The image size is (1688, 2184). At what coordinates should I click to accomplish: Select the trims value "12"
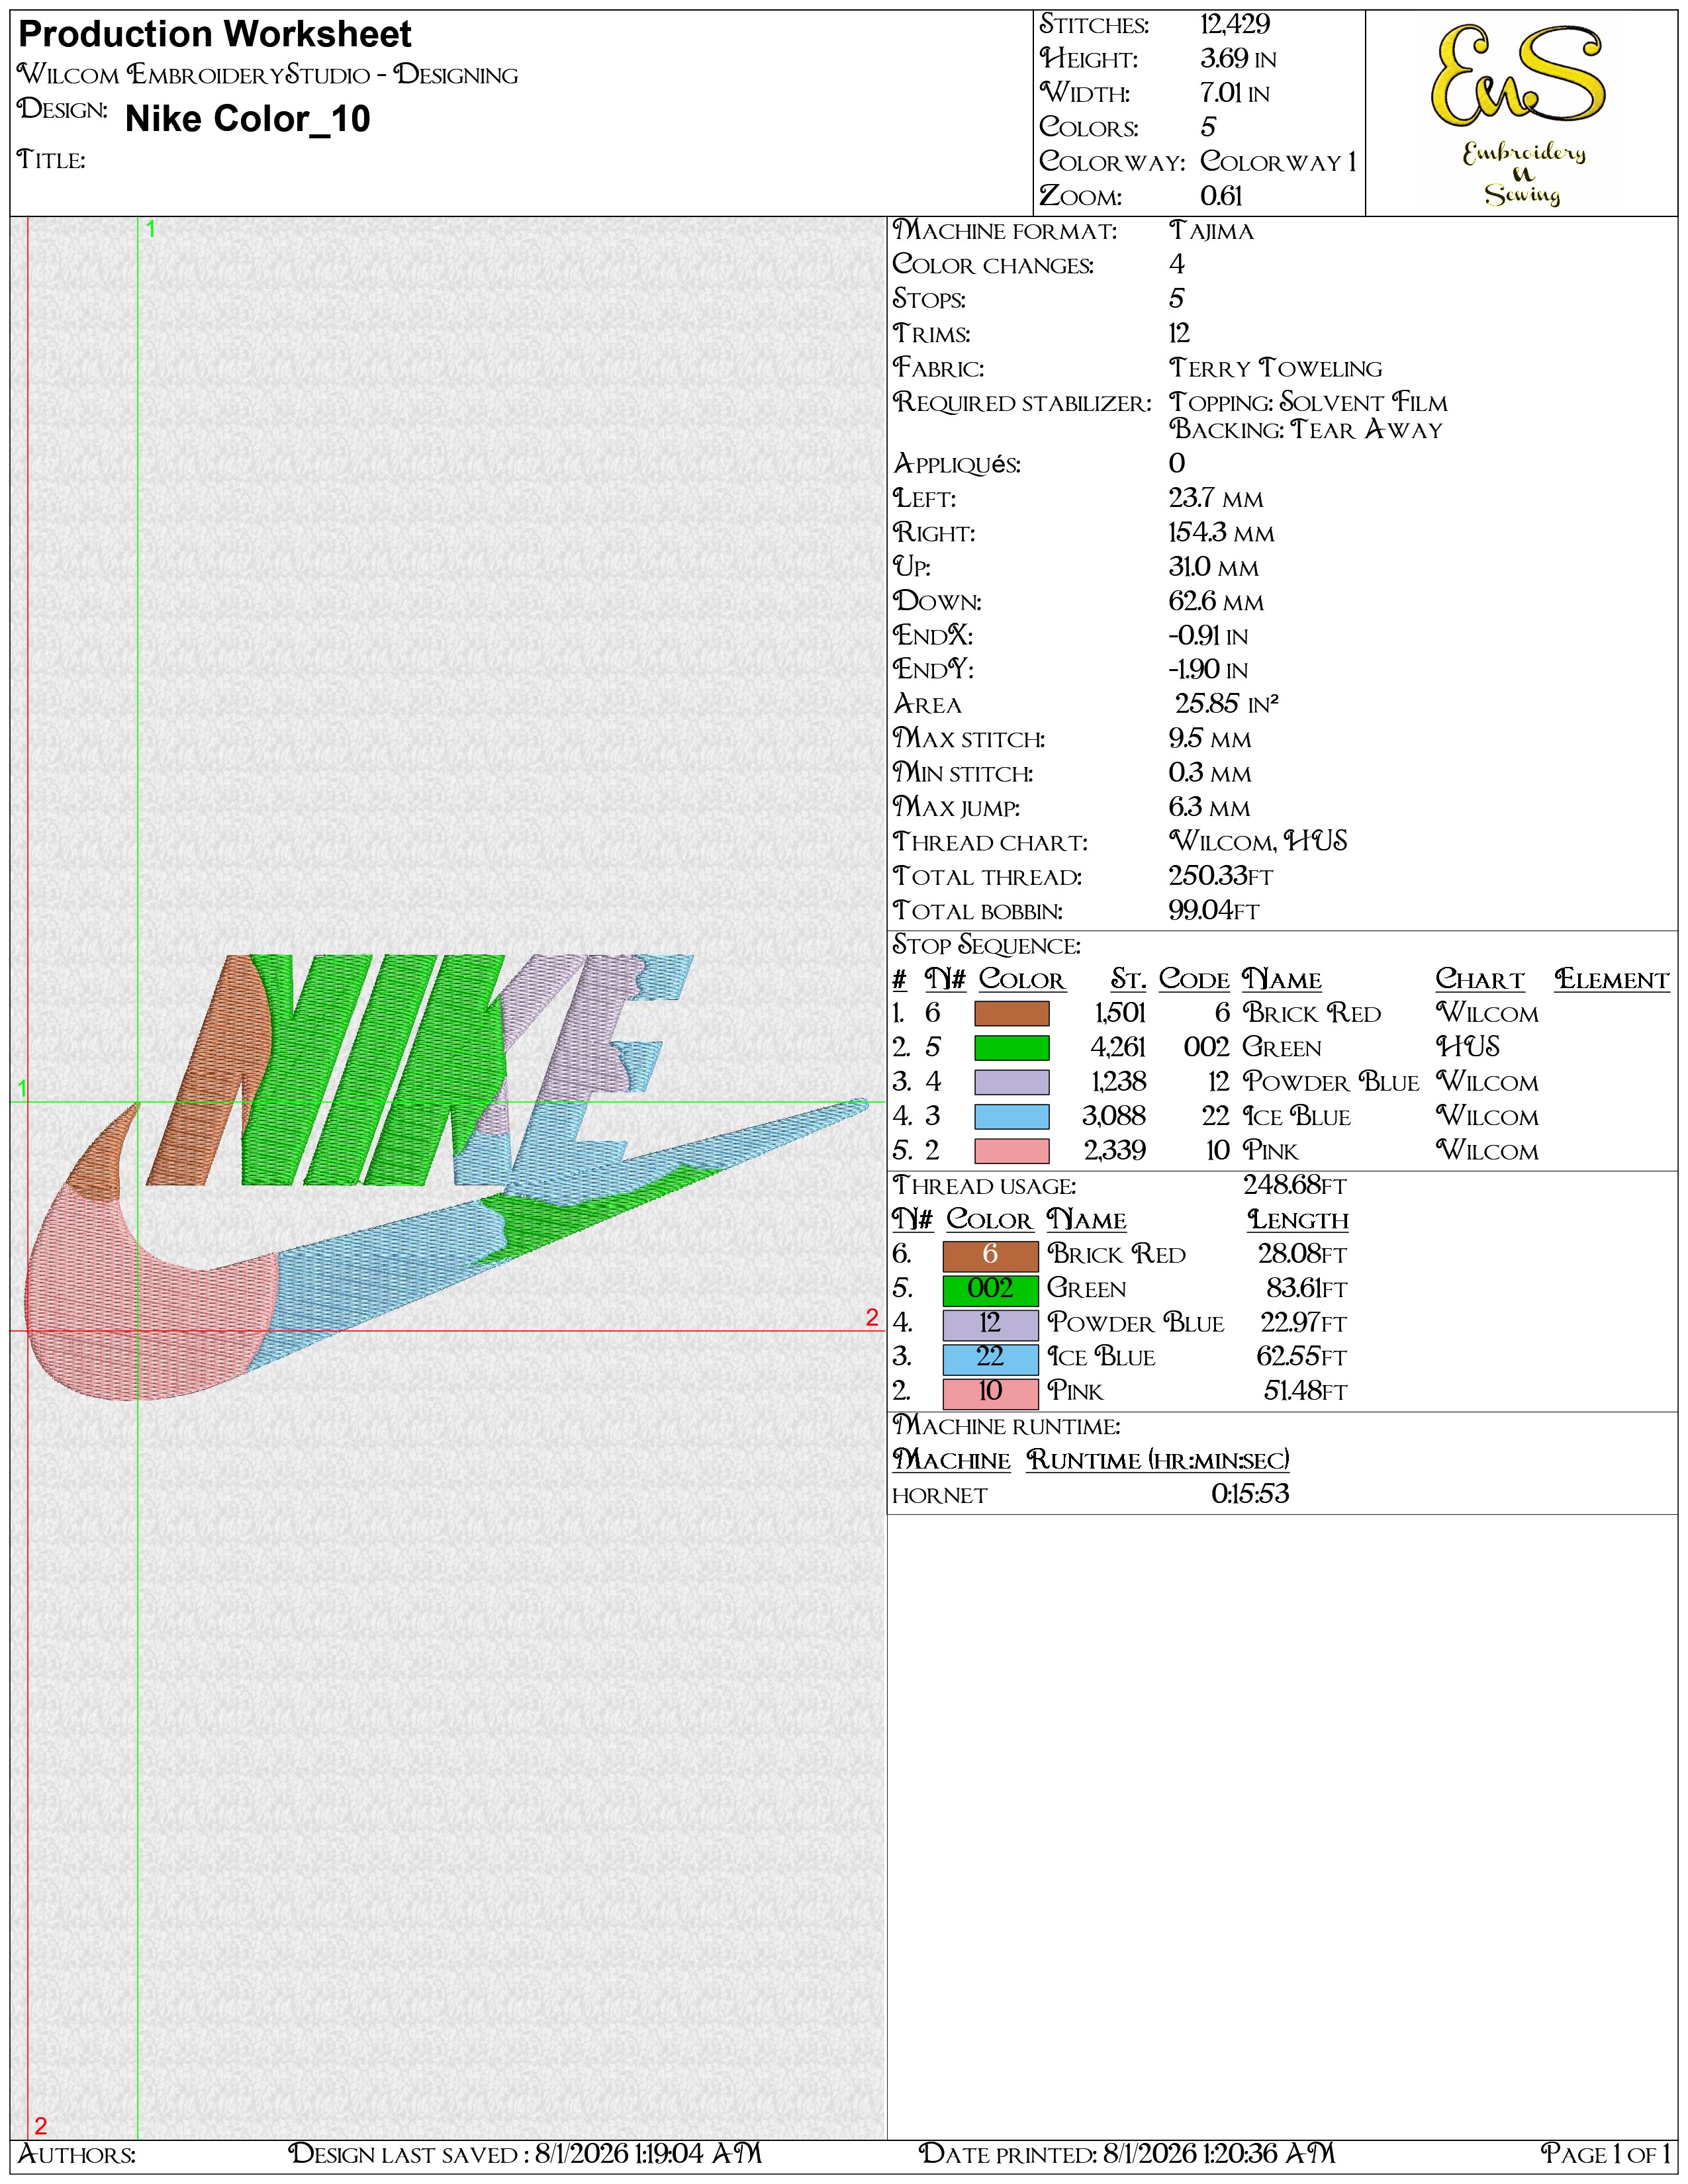point(1179,334)
